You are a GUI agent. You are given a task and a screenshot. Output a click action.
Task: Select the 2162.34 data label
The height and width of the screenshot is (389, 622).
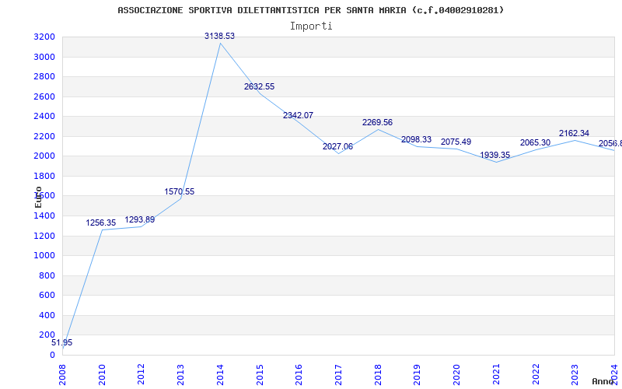(574, 133)
